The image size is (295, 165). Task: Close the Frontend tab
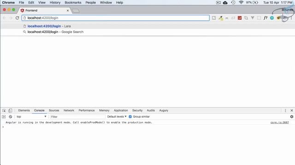coord(68,11)
